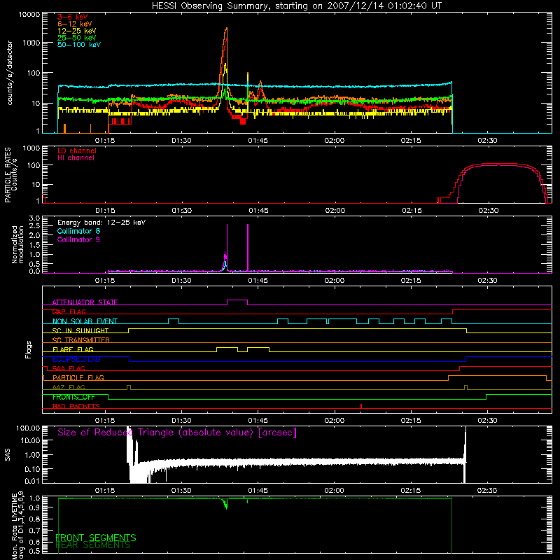Viewport: 560px width, 560px height.
Task: Click the GAP FLAG label
Action: (69, 311)
